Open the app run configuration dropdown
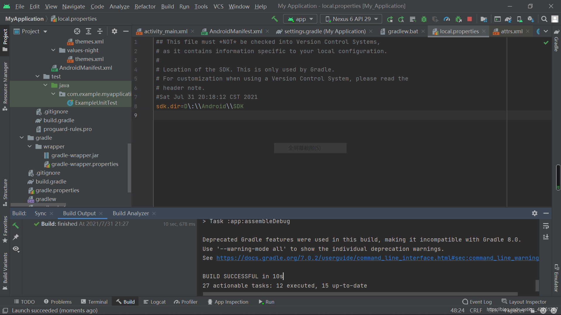The width and height of the screenshot is (561, 315). click(x=300, y=19)
